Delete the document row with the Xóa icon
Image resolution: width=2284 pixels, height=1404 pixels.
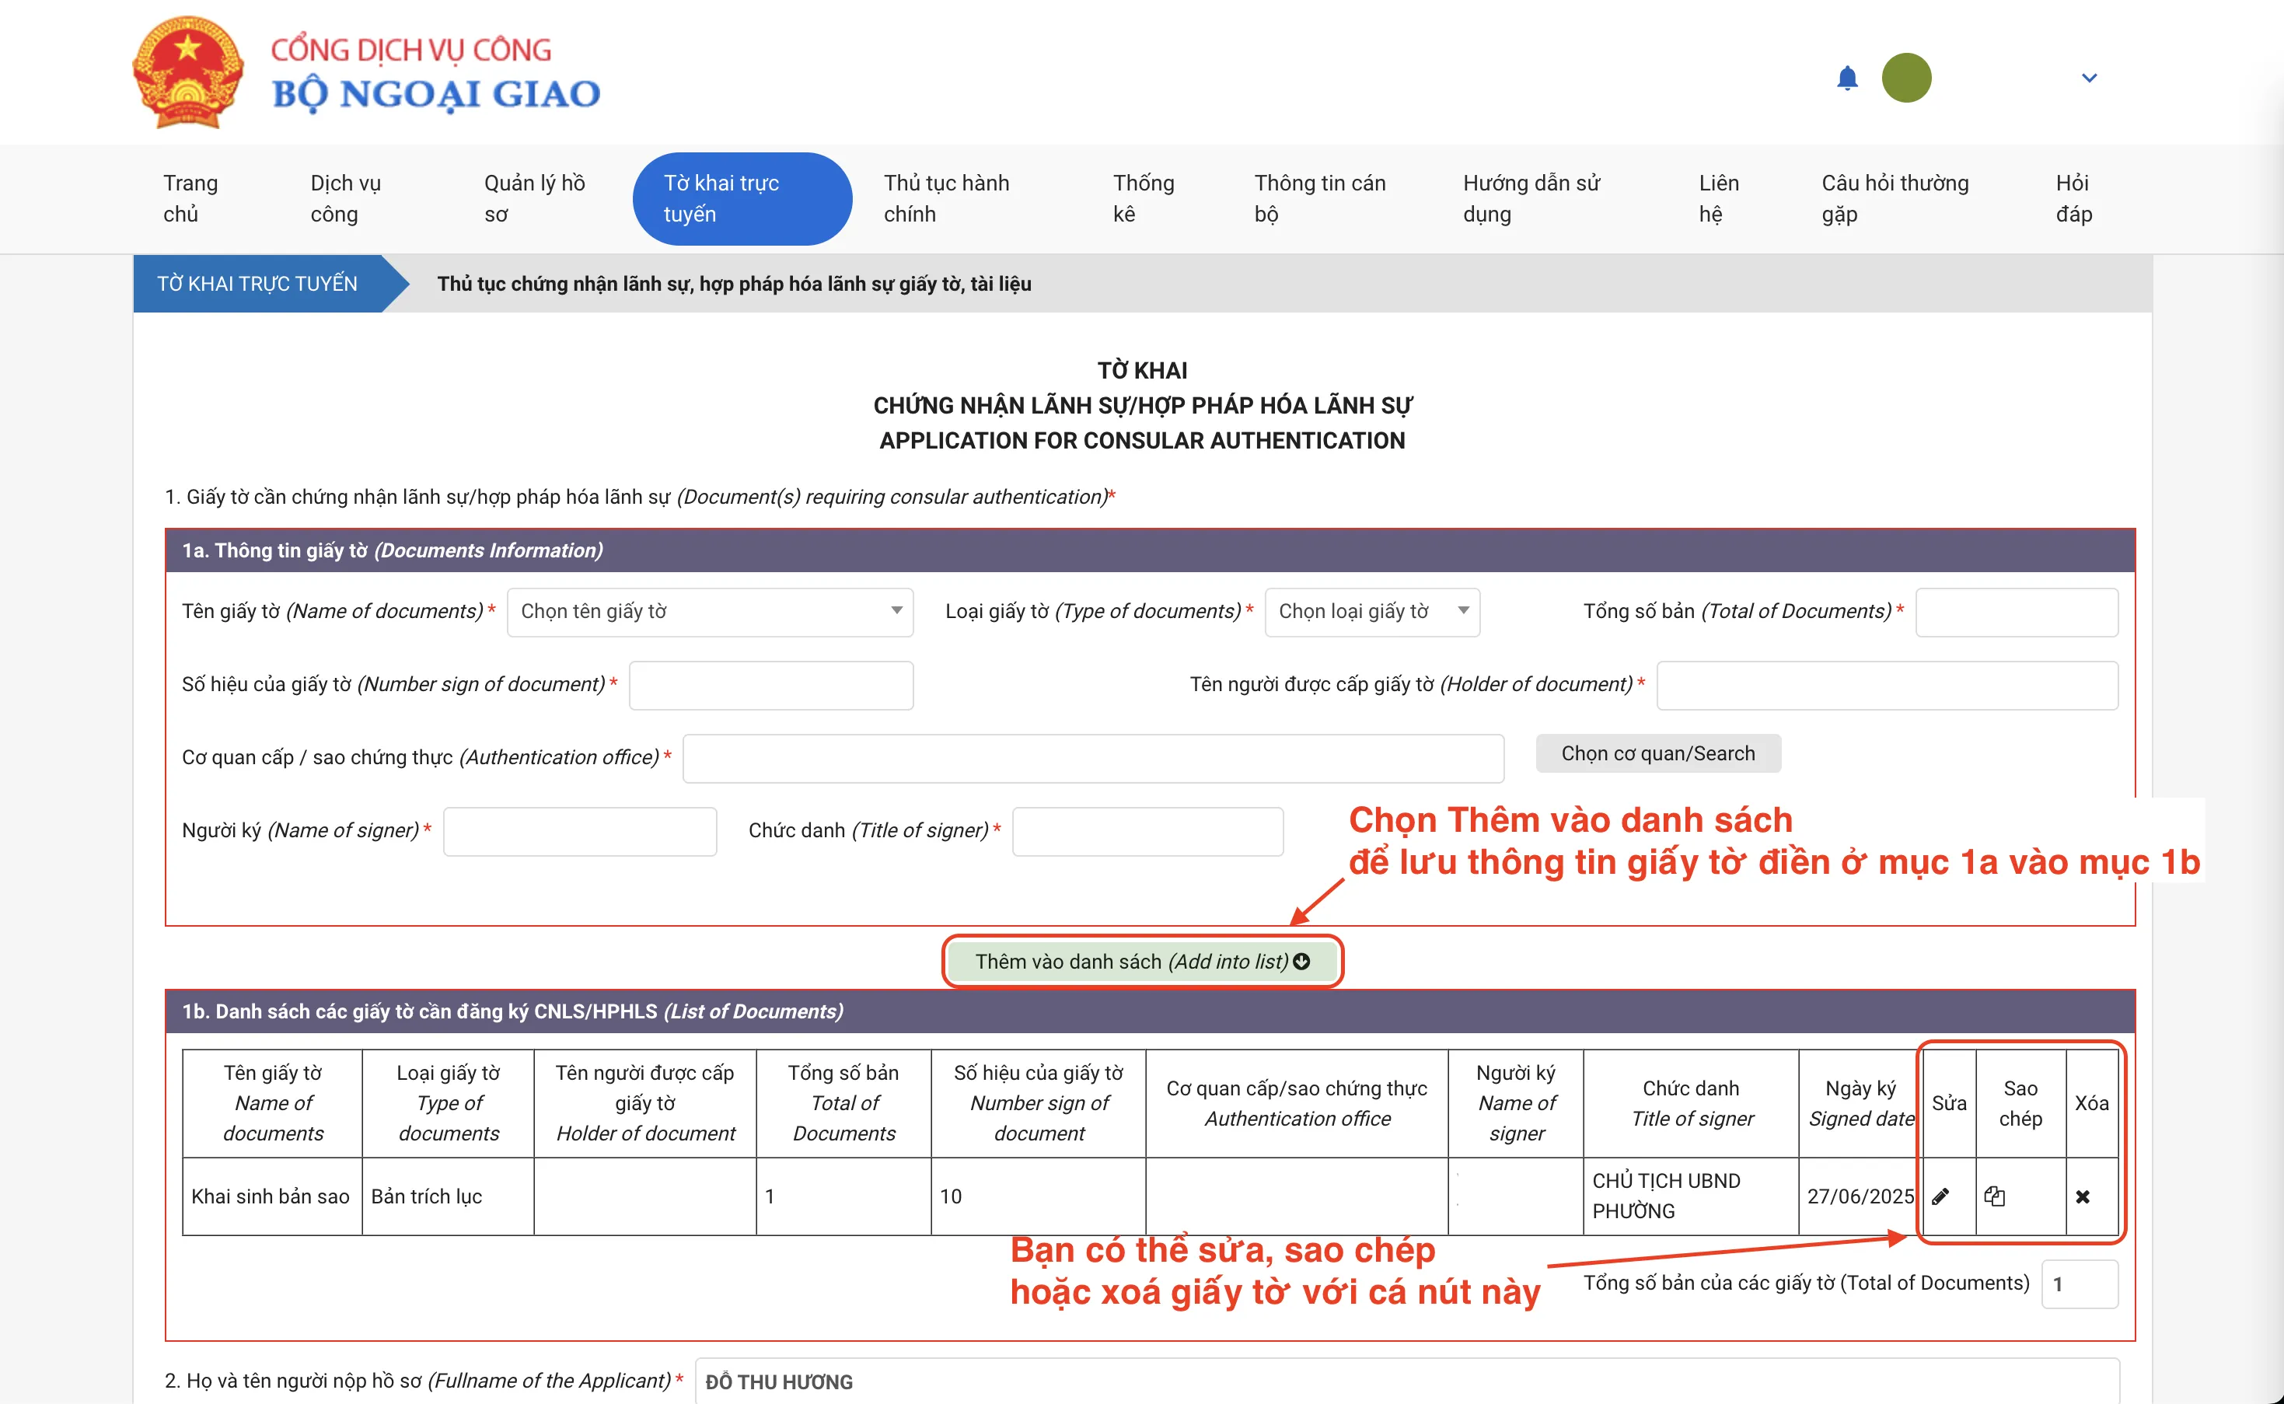point(2083,1196)
